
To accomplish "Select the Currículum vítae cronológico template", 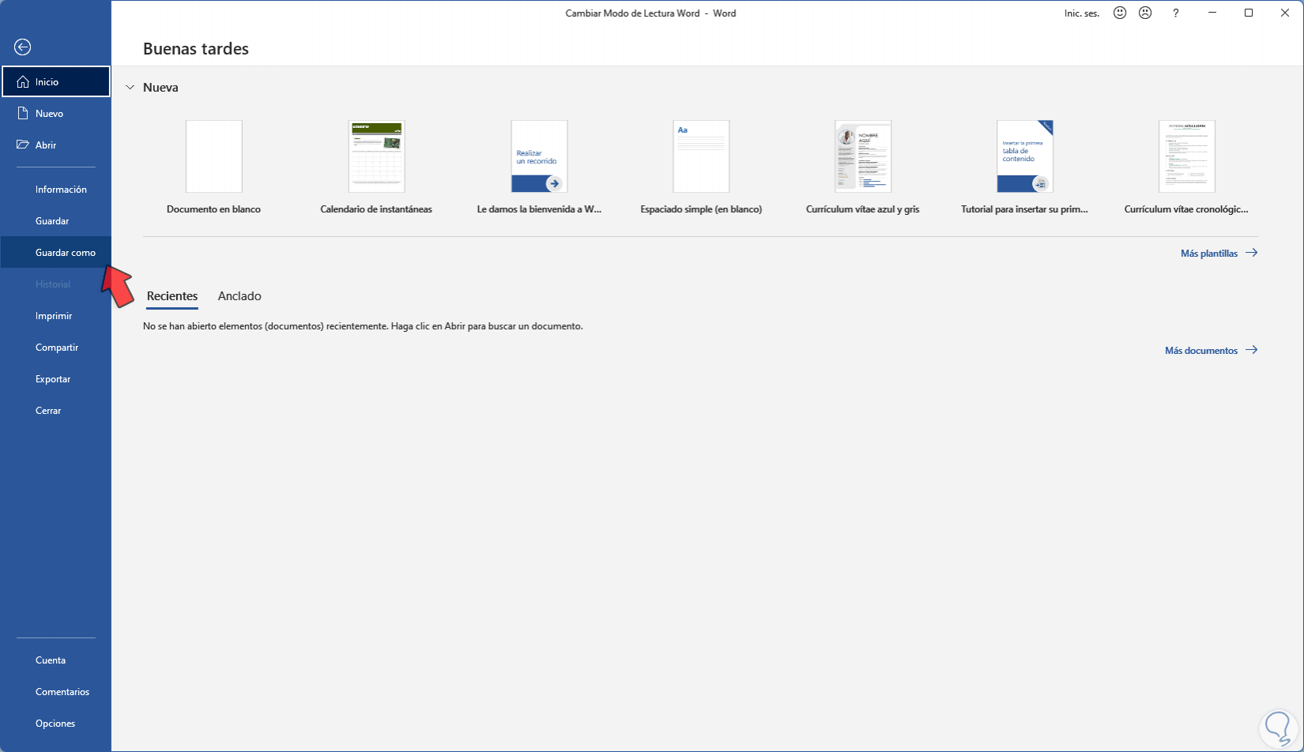I will pyautogui.click(x=1187, y=167).
